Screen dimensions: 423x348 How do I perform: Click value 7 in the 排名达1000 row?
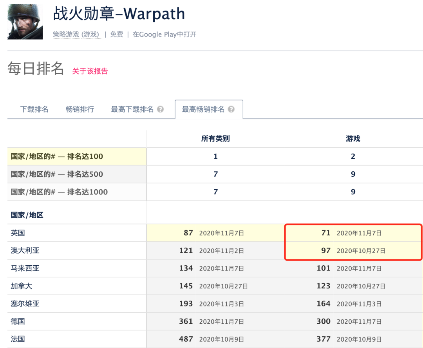pos(215,192)
